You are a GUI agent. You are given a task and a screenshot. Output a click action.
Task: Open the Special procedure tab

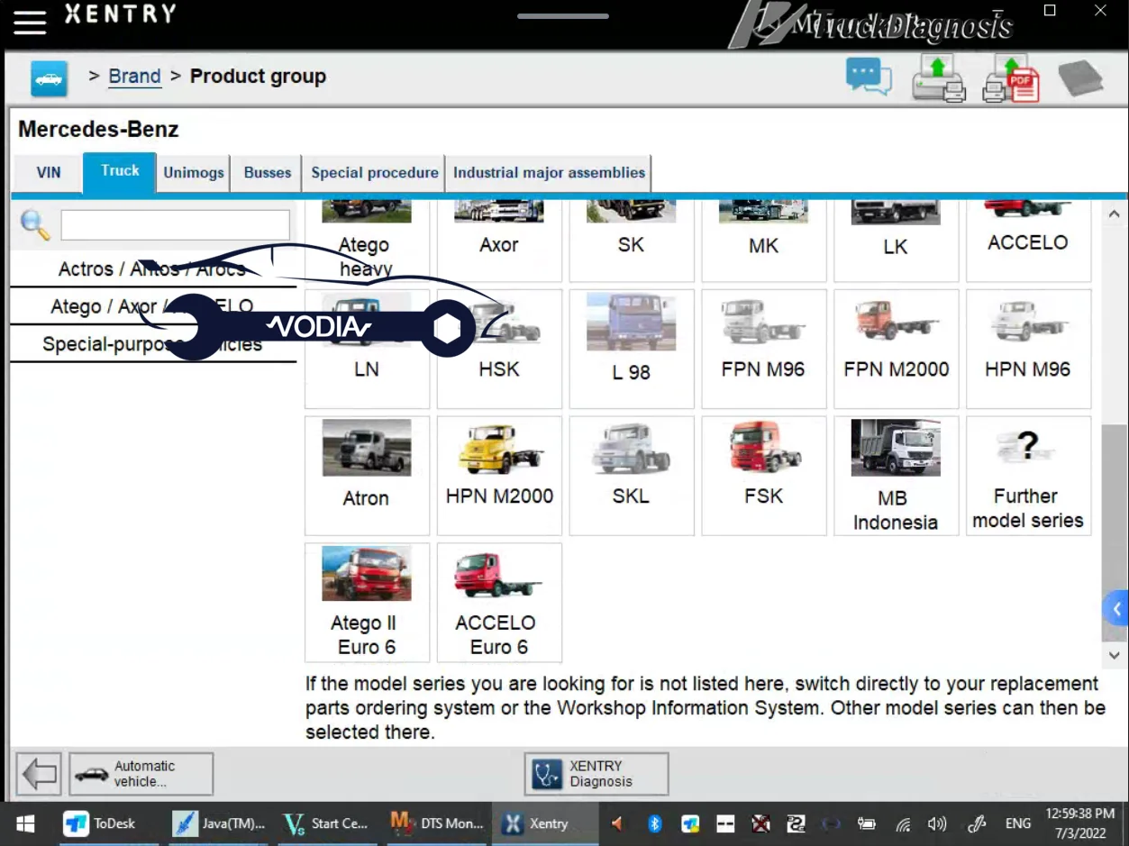pos(374,173)
